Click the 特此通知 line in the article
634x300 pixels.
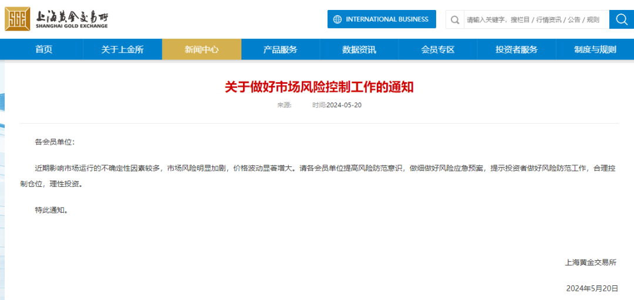[52, 210]
